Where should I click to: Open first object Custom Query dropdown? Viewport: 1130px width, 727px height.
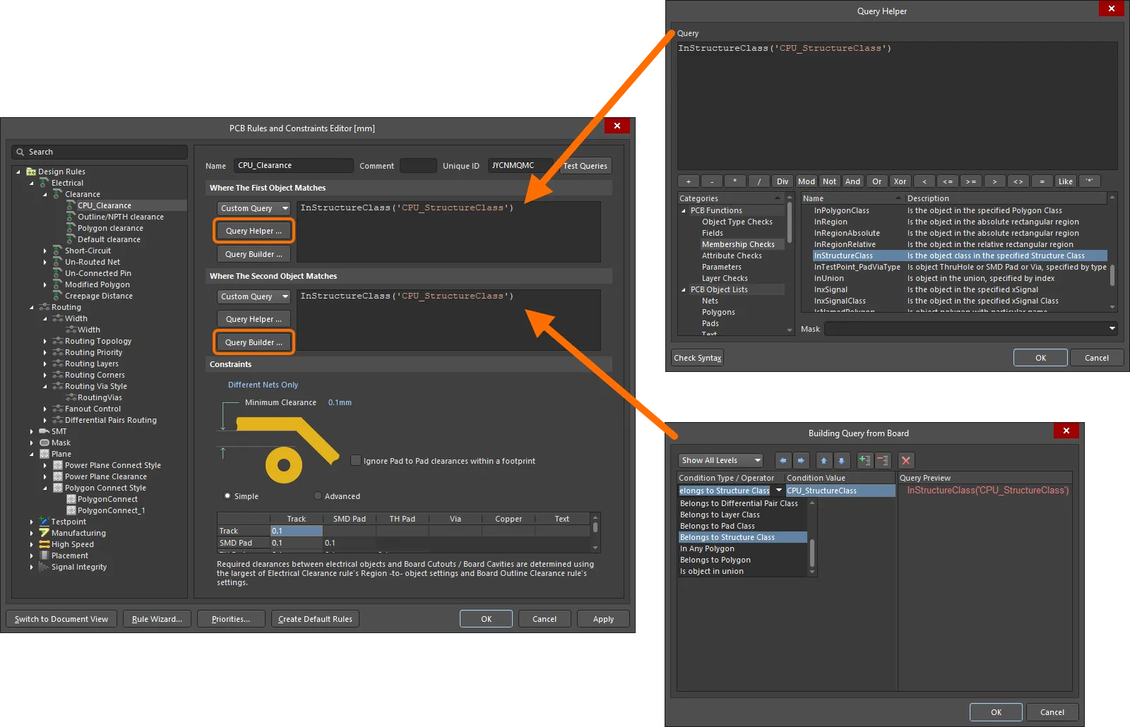pos(254,208)
